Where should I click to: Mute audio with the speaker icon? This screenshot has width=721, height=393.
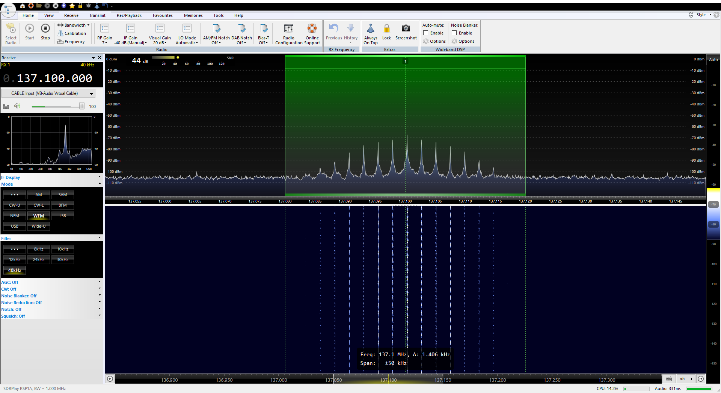coord(17,106)
